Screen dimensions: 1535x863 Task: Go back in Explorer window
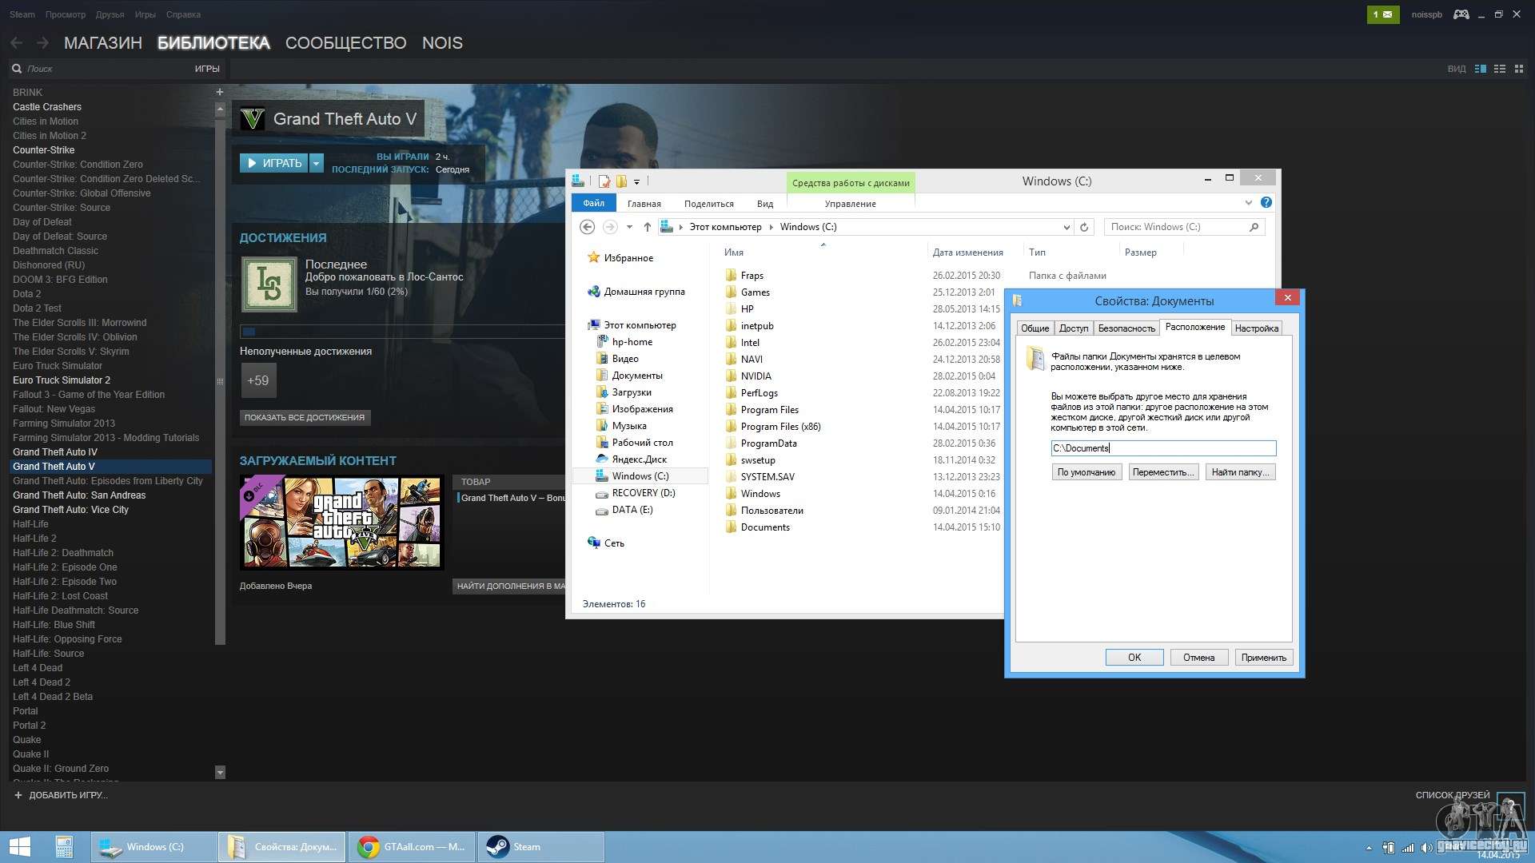coord(587,227)
